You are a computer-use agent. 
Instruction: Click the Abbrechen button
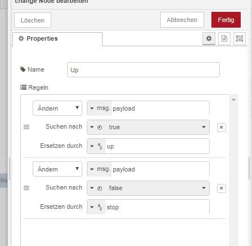[182, 20]
